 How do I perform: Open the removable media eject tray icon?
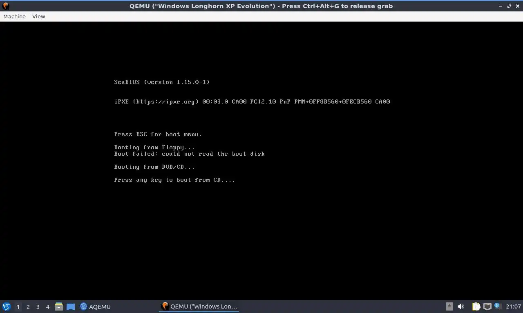449,306
